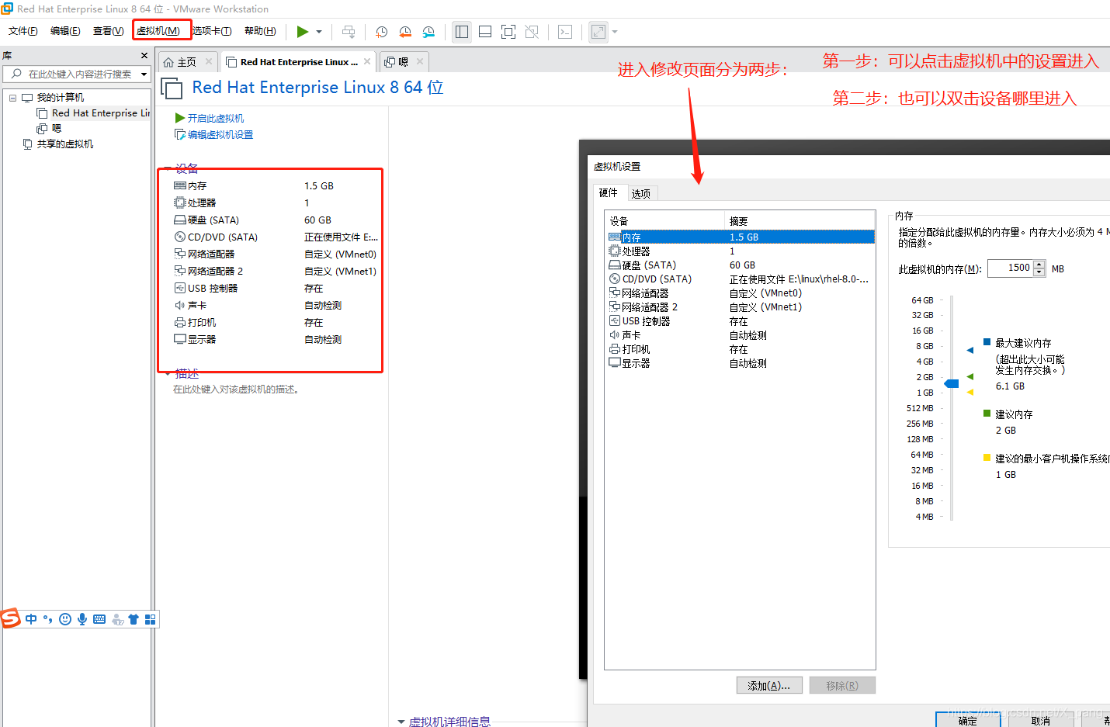Switch to 选项 tab in settings dialog
Viewport: 1110px width, 727px height.
(641, 194)
